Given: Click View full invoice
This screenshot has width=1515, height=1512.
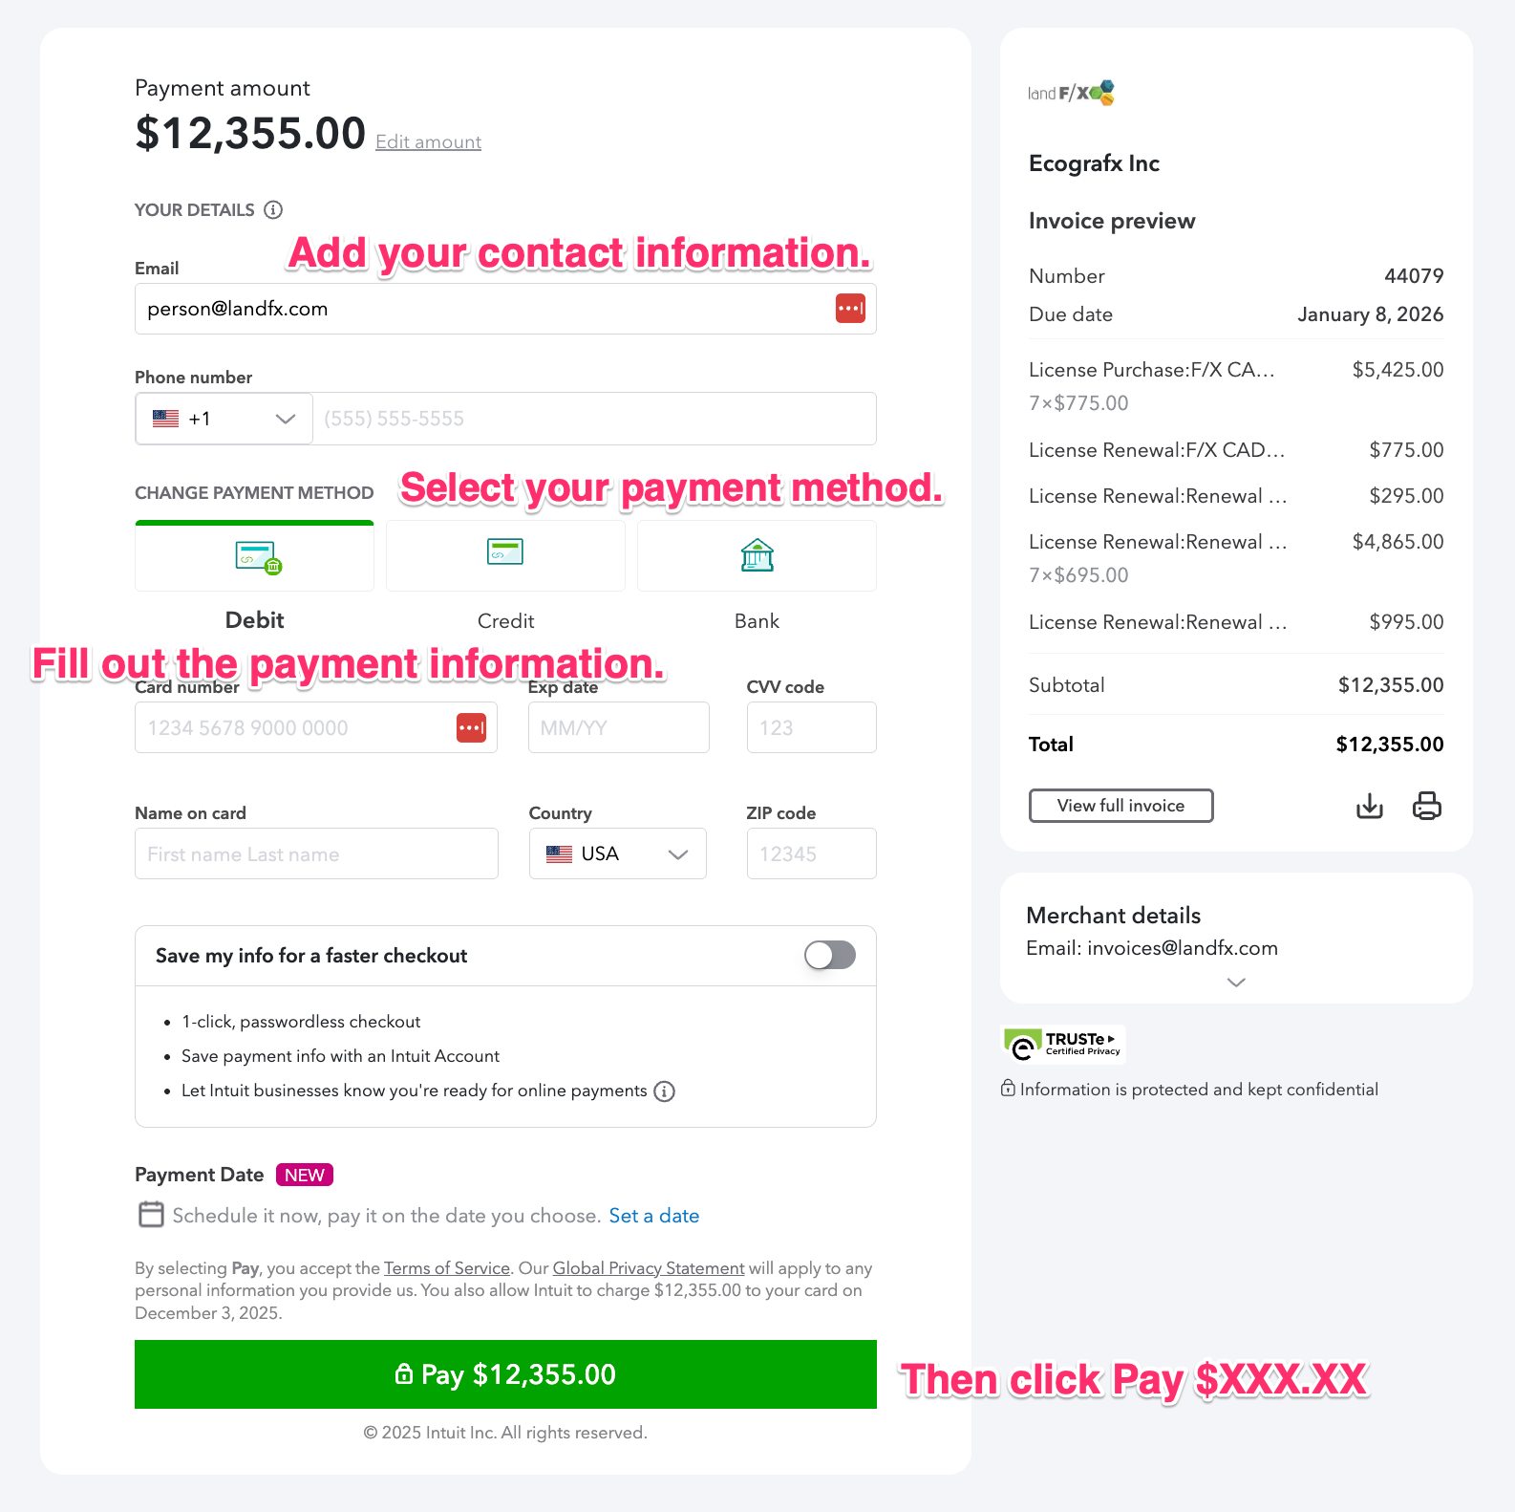Looking at the screenshot, I should [1120, 806].
